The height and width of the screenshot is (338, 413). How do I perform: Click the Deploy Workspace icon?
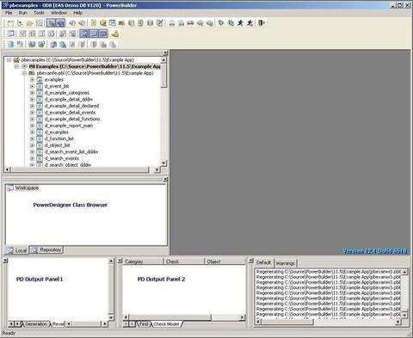(x=190, y=23)
